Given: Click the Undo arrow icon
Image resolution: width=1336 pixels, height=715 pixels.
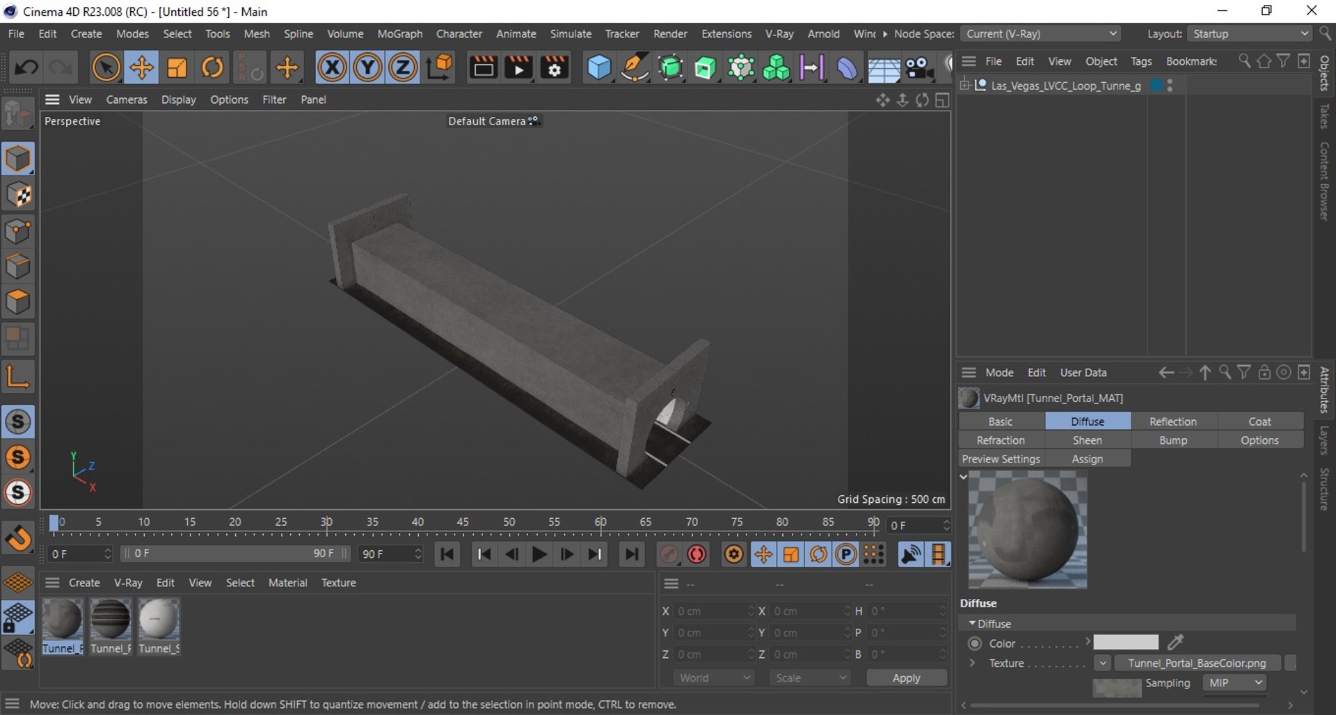Looking at the screenshot, I should [x=26, y=67].
